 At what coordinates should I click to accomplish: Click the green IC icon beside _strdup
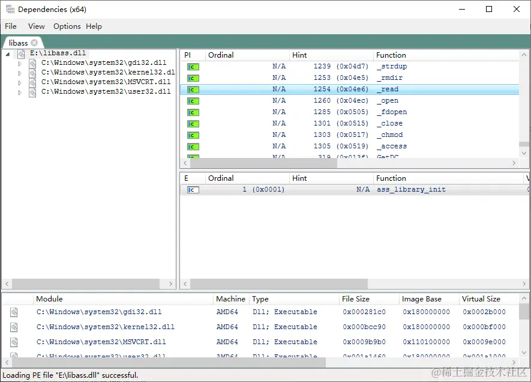click(x=192, y=66)
